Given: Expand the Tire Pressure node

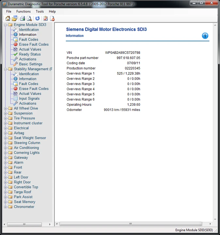Looking at the screenshot, I should [x=6, y=118].
